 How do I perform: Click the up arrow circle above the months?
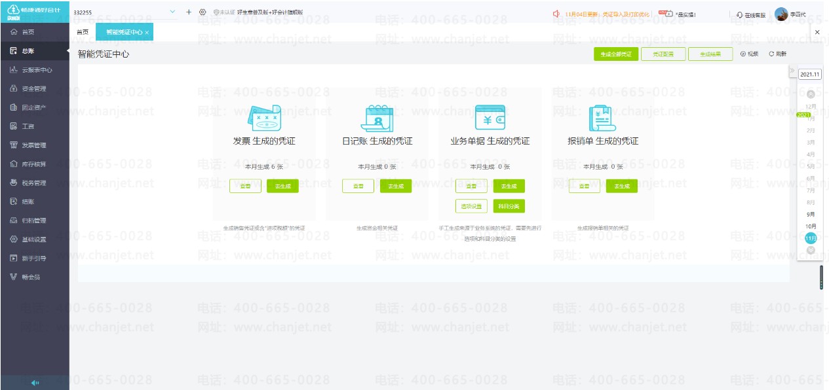[x=811, y=94]
